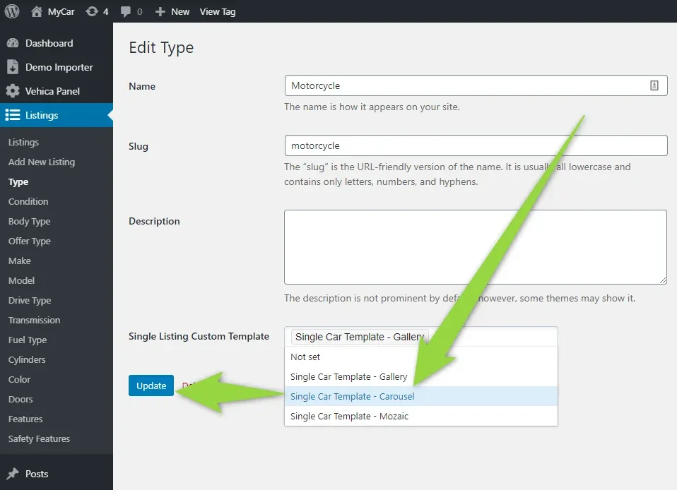Click the Listings list icon
The width and height of the screenshot is (677, 490).
pyautogui.click(x=13, y=115)
